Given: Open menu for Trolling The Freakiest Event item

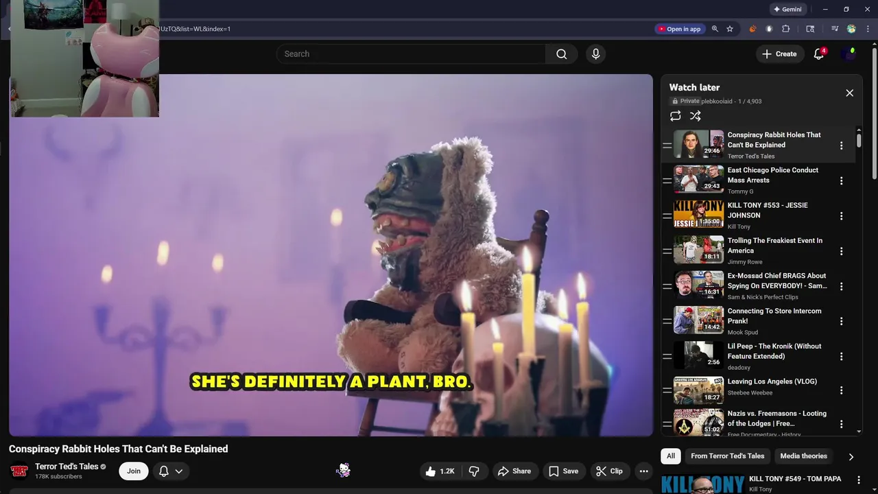Looking at the screenshot, I should click(x=841, y=251).
